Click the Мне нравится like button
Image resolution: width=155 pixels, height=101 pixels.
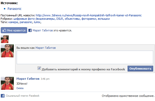pyautogui.click(x=14, y=30)
